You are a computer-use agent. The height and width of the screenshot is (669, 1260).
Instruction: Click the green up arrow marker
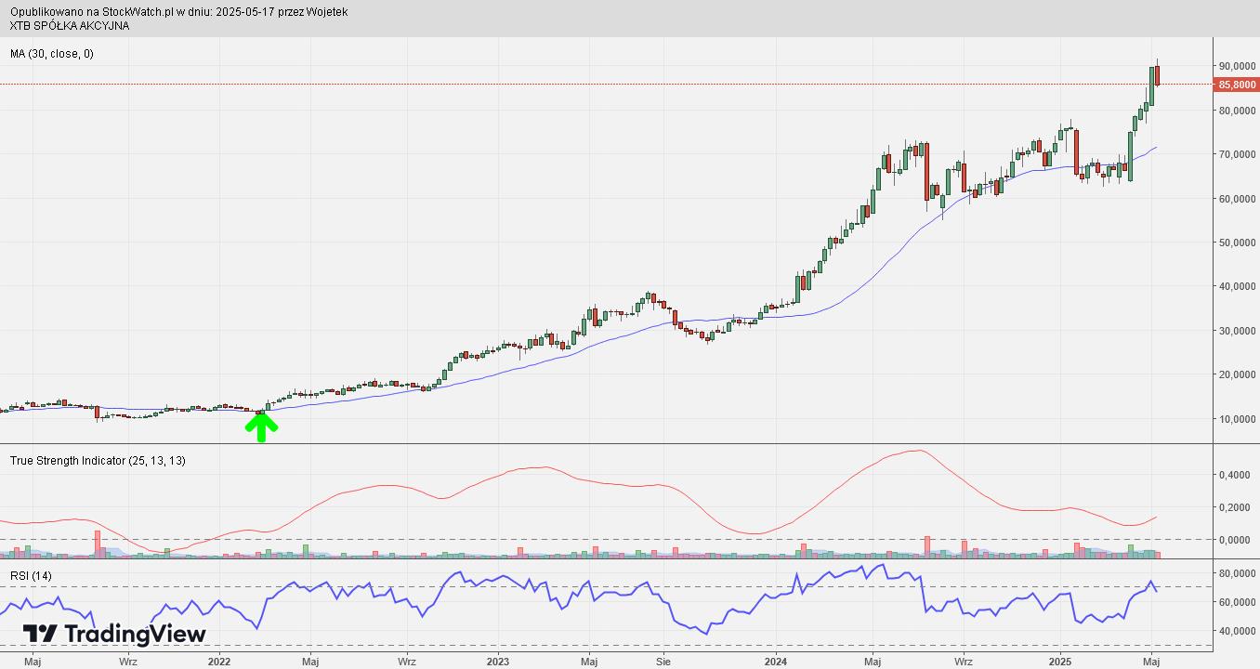coord(261,426)
